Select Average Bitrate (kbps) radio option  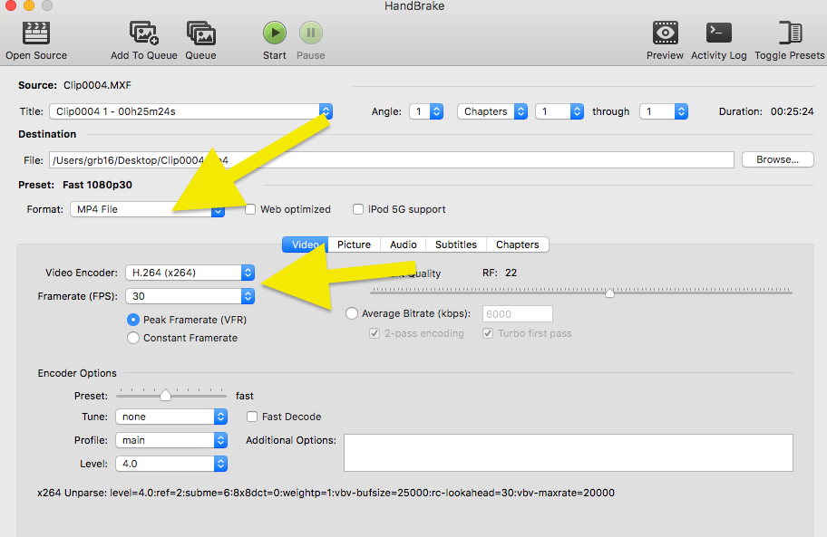(x=351, y=313)
